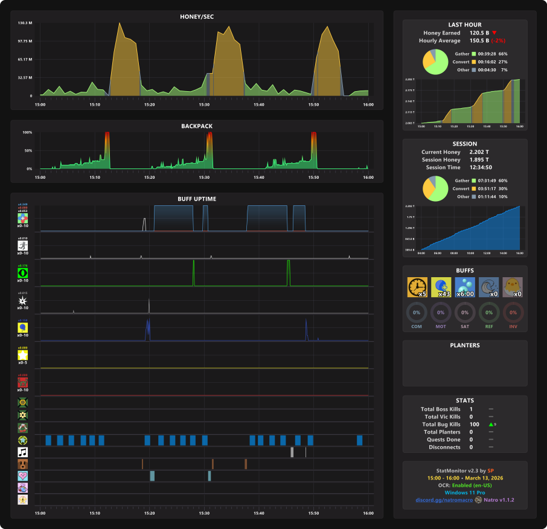Click the REF 0% progress ring
The height and width of the screenshot is (529, 547).
tap(489, 313)
